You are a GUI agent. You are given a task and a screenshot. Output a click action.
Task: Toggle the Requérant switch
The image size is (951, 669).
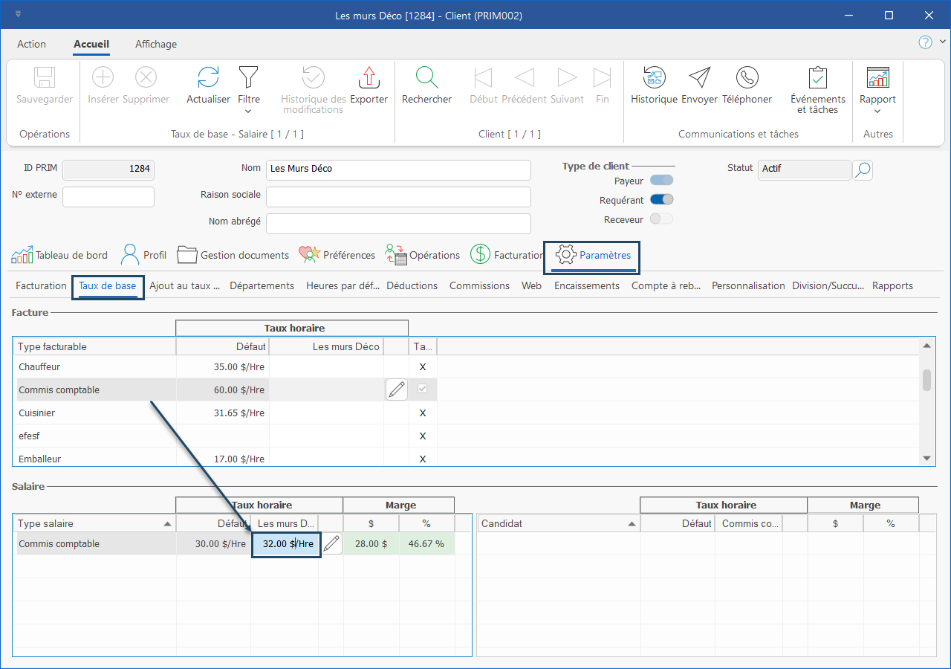661,200
